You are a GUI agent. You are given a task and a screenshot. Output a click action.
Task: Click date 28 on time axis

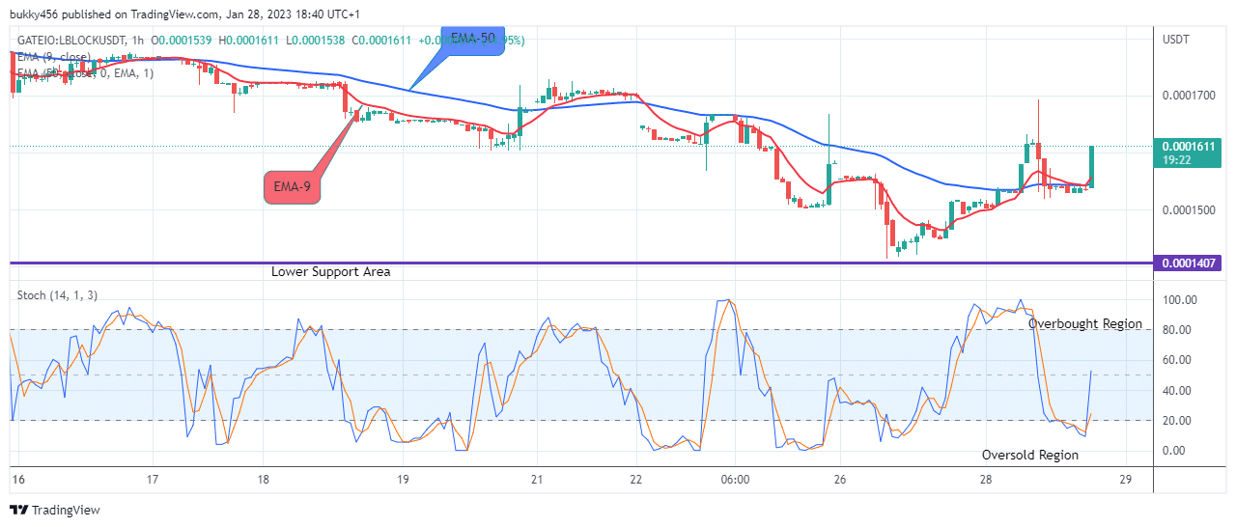(x=985, y=480)
